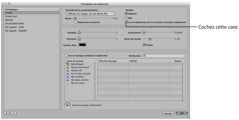Click the Durée du fondu slider handle
This screenshot has height=120, width=239.
[x=150, y=39]
